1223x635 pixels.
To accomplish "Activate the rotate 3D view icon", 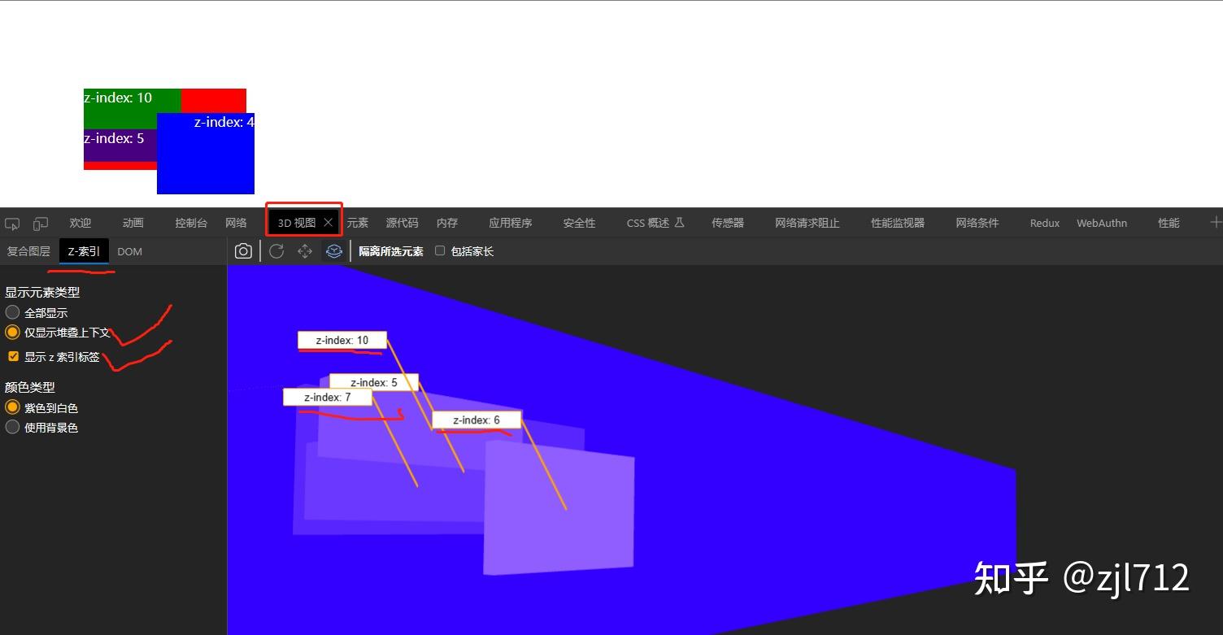I will click(x=333, y=250).
